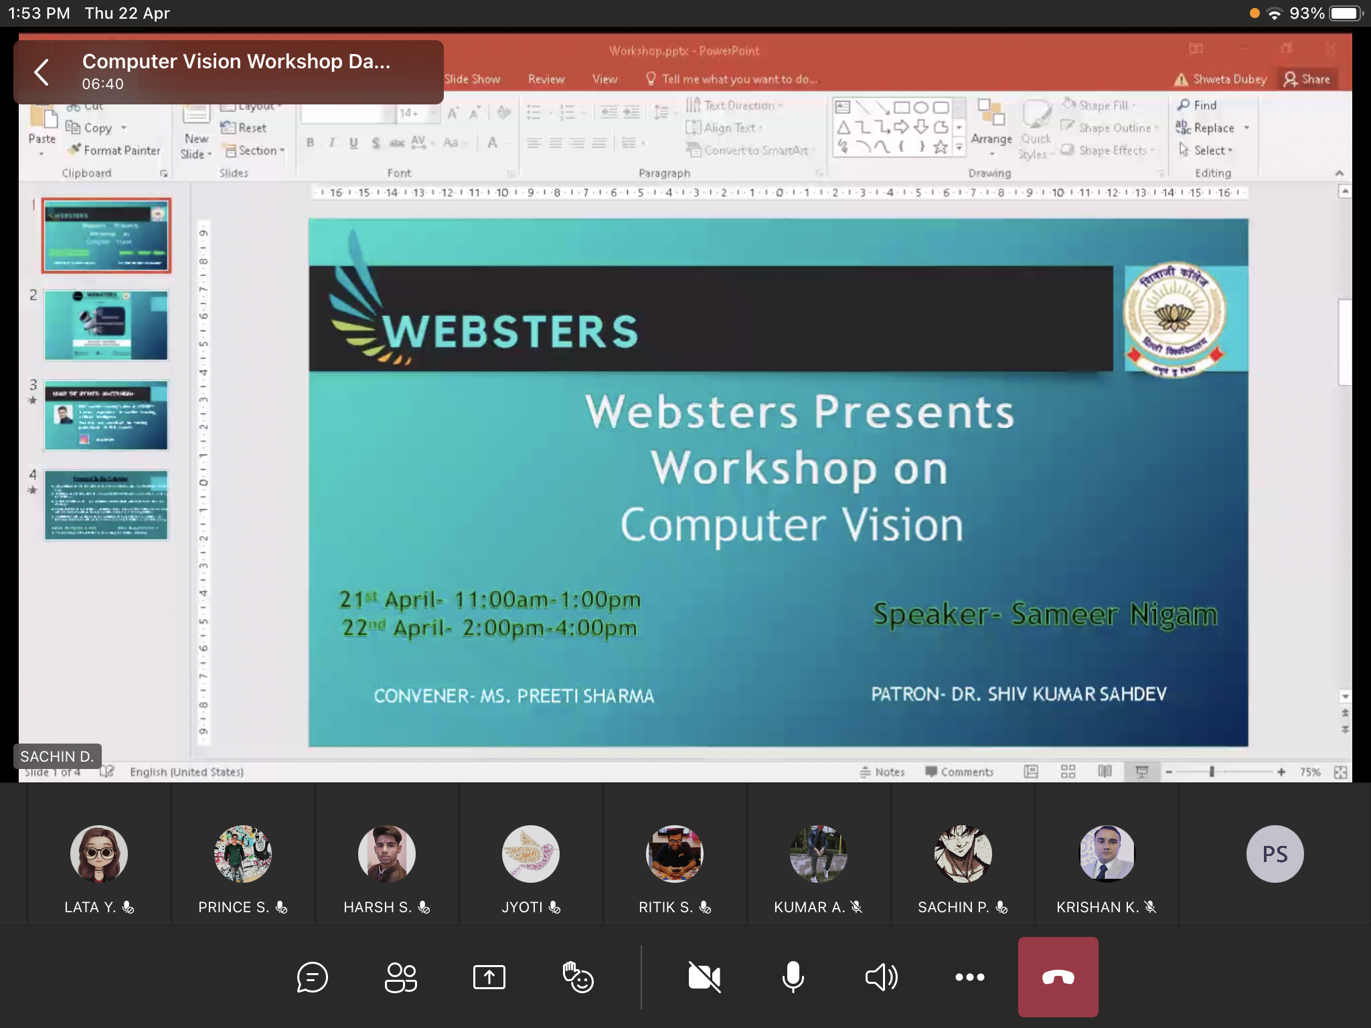Justify the paragraph text

[x=600, y=143]
